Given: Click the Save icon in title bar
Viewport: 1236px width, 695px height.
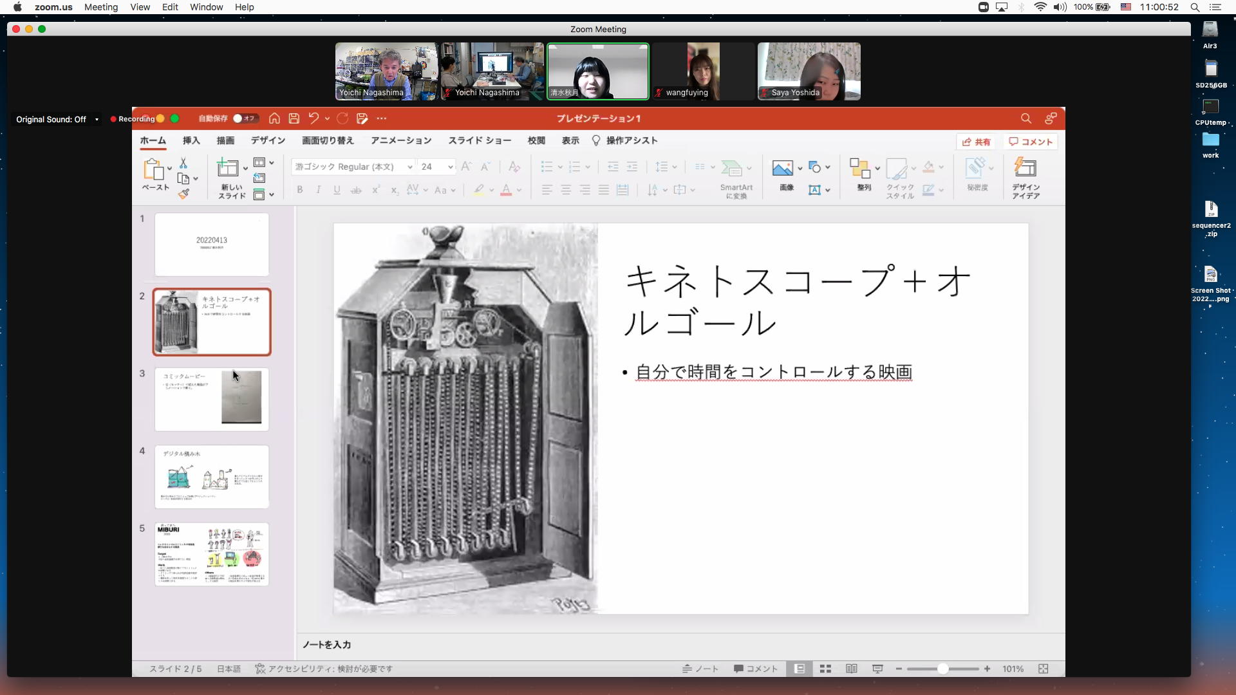Looking at the screenshot, I should [294, 118].
